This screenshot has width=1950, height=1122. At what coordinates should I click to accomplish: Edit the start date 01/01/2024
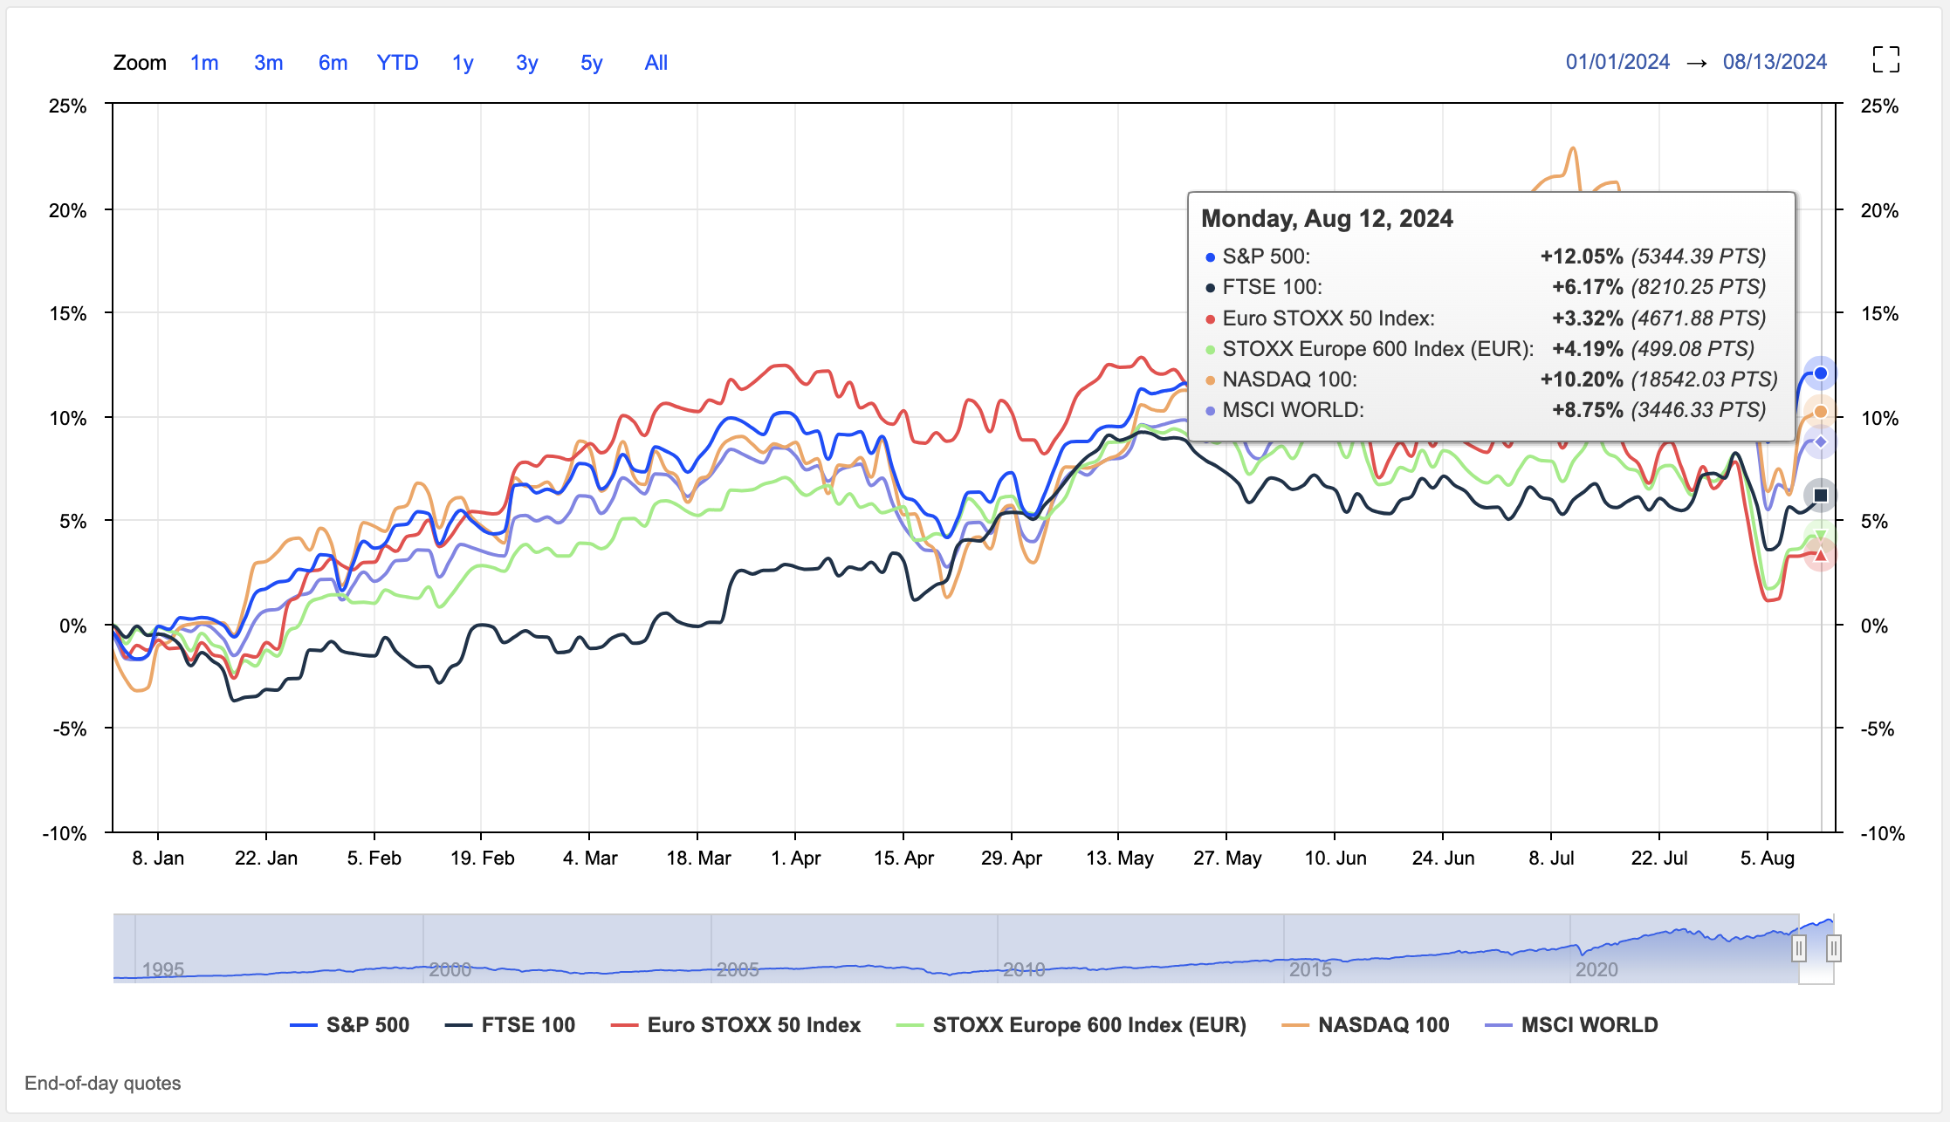pyautogui.click(x=1617, y=62)
